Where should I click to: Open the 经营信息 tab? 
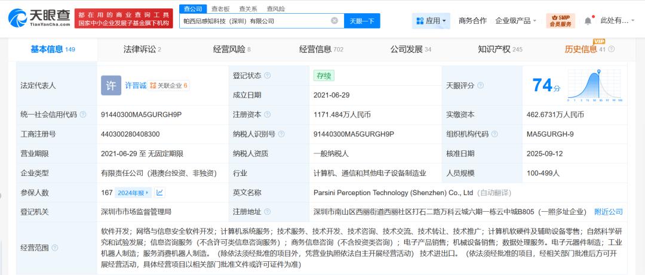(x=321, y=50)
